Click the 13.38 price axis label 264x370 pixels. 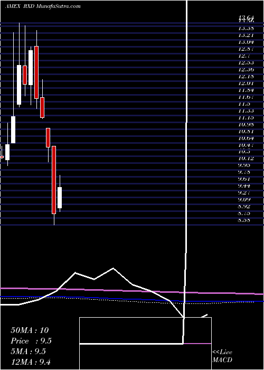point(247,29)
